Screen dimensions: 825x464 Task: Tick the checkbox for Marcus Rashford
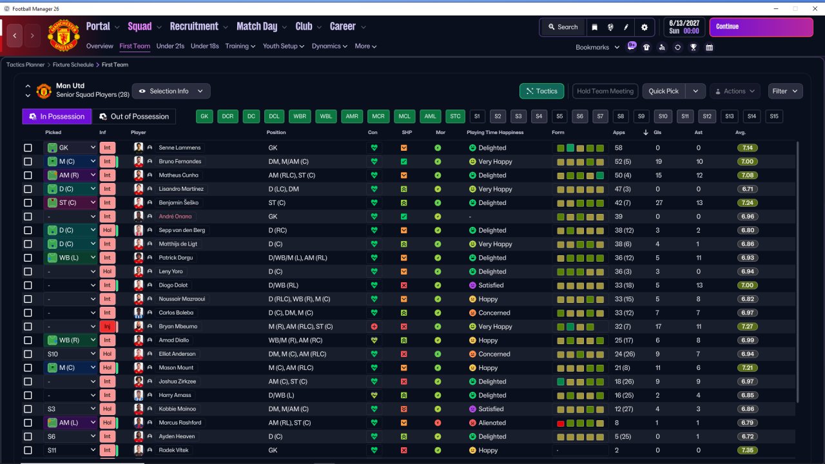[28, 423]
